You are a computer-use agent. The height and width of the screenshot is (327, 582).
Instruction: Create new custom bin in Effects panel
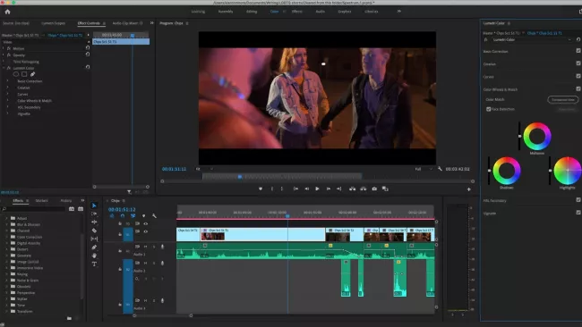pyautogui.click(x=69, y=318)
